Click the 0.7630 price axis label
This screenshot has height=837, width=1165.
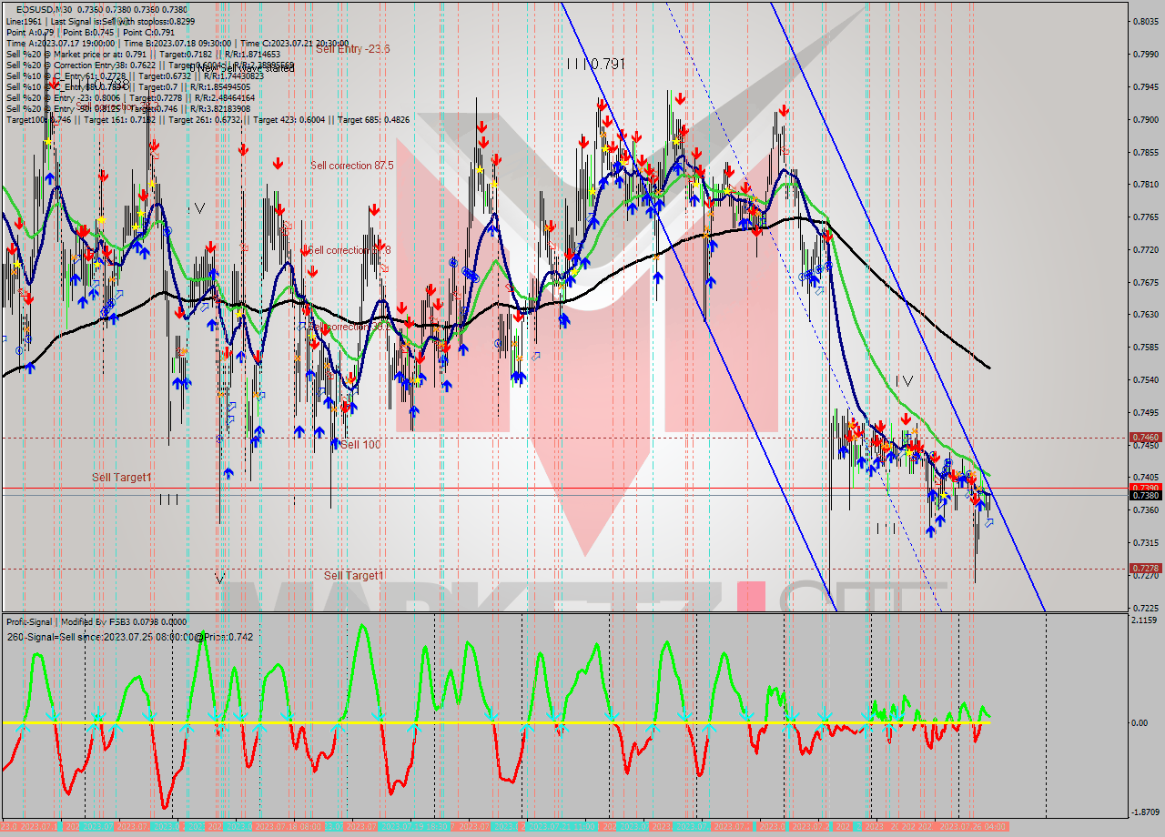click(1145, 315)
